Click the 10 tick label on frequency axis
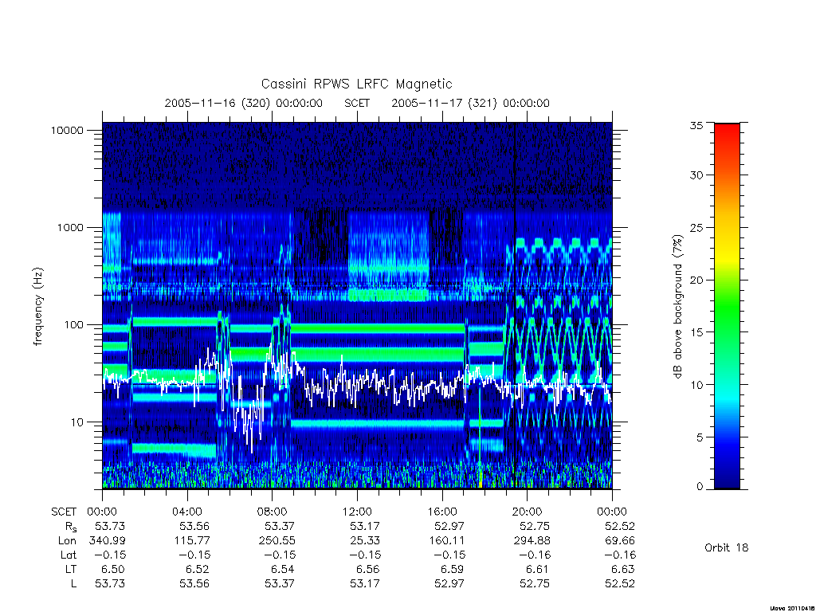The image size is (816, 612). click(77, 422)
